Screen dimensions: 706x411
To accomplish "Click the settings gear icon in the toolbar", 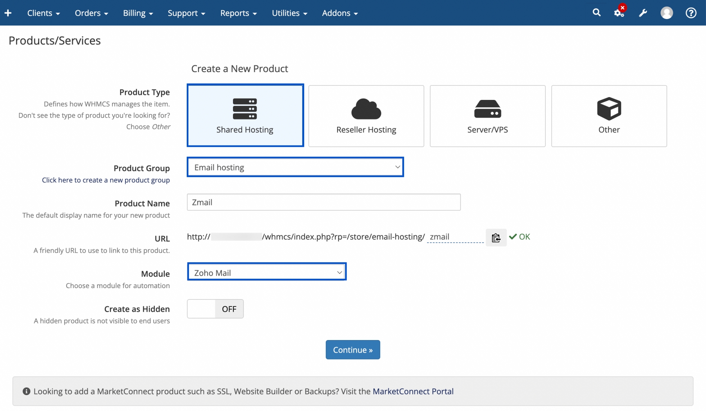I will pyautogui.click(x=618, y=13).
